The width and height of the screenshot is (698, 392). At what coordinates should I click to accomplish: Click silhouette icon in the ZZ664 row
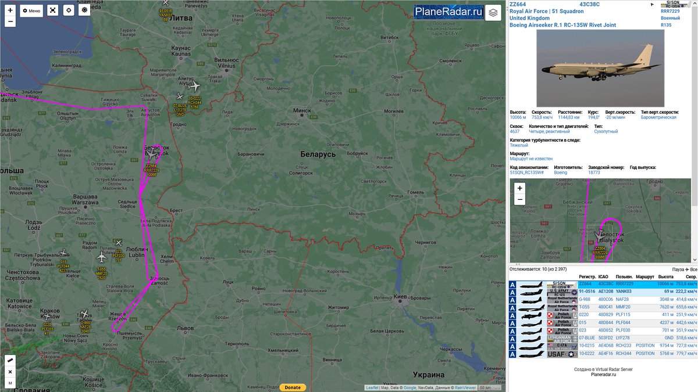(x=531, y=284)
